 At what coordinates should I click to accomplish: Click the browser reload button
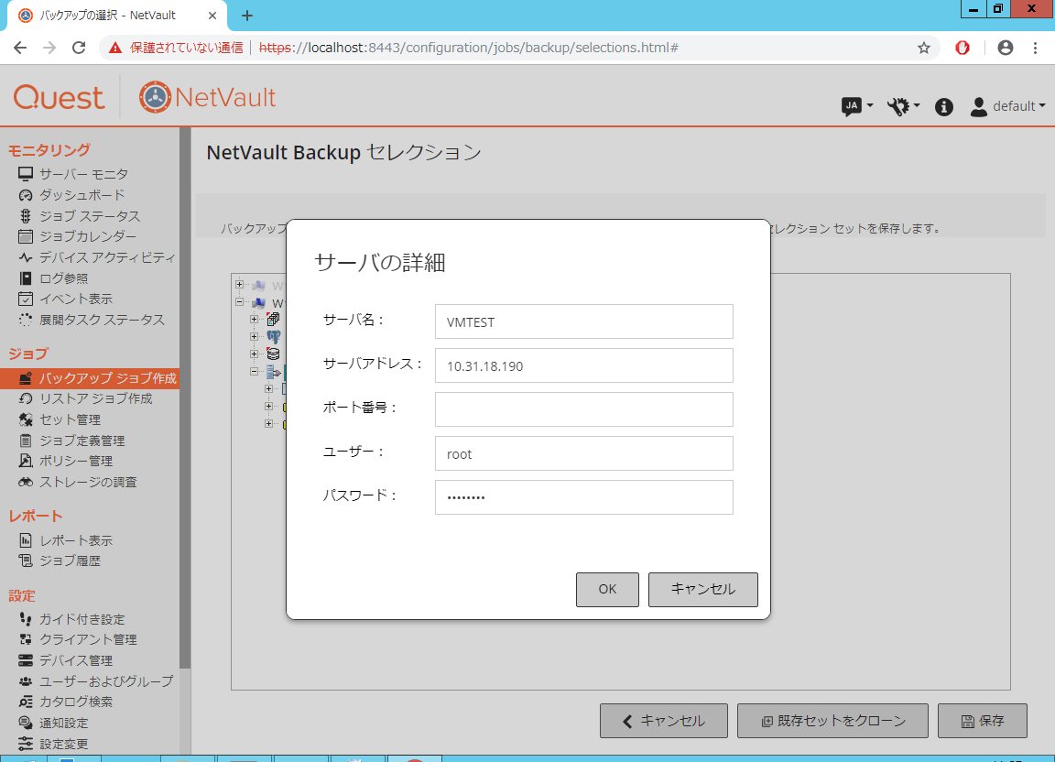(x=79, y=48)
